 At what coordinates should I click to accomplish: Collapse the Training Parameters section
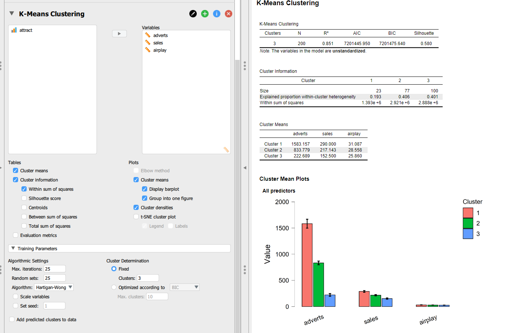13,248
